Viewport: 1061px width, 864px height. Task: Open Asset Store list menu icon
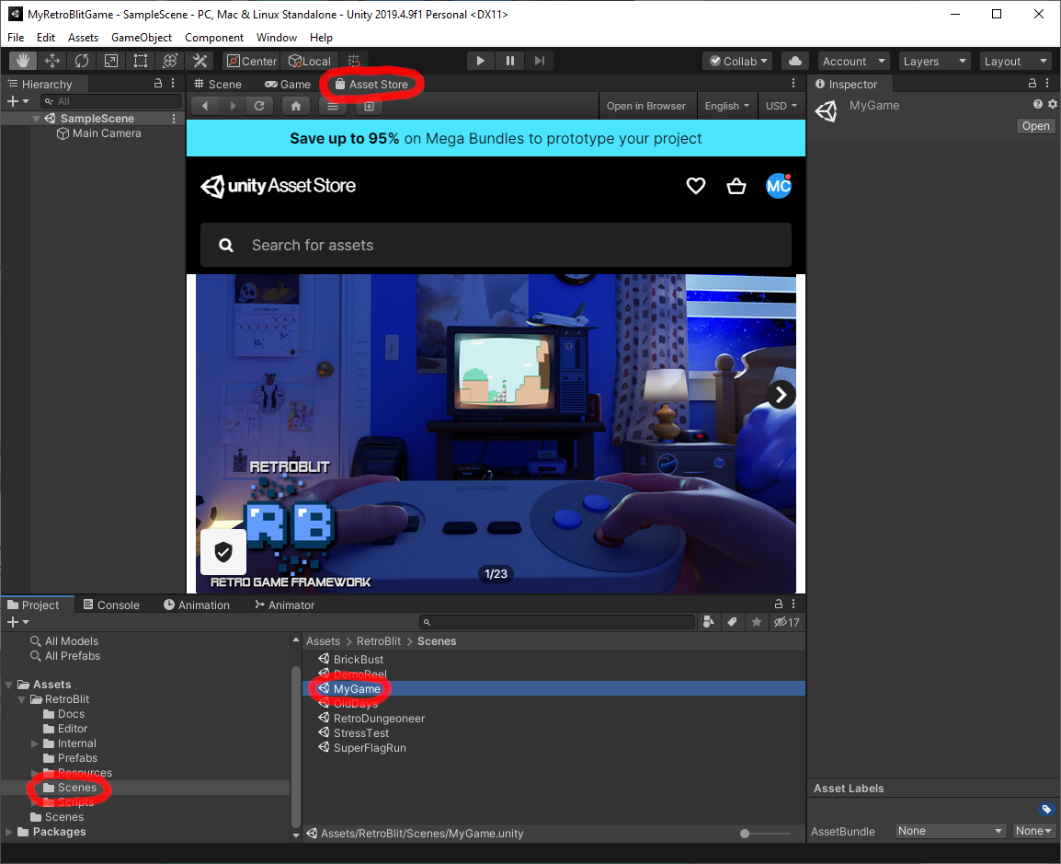point(332,106)
